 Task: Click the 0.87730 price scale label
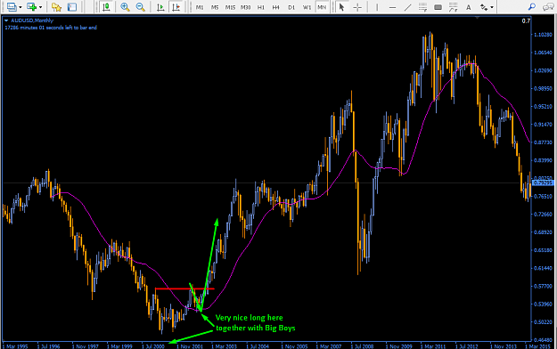pyautogui.click(x=543, y=142)
